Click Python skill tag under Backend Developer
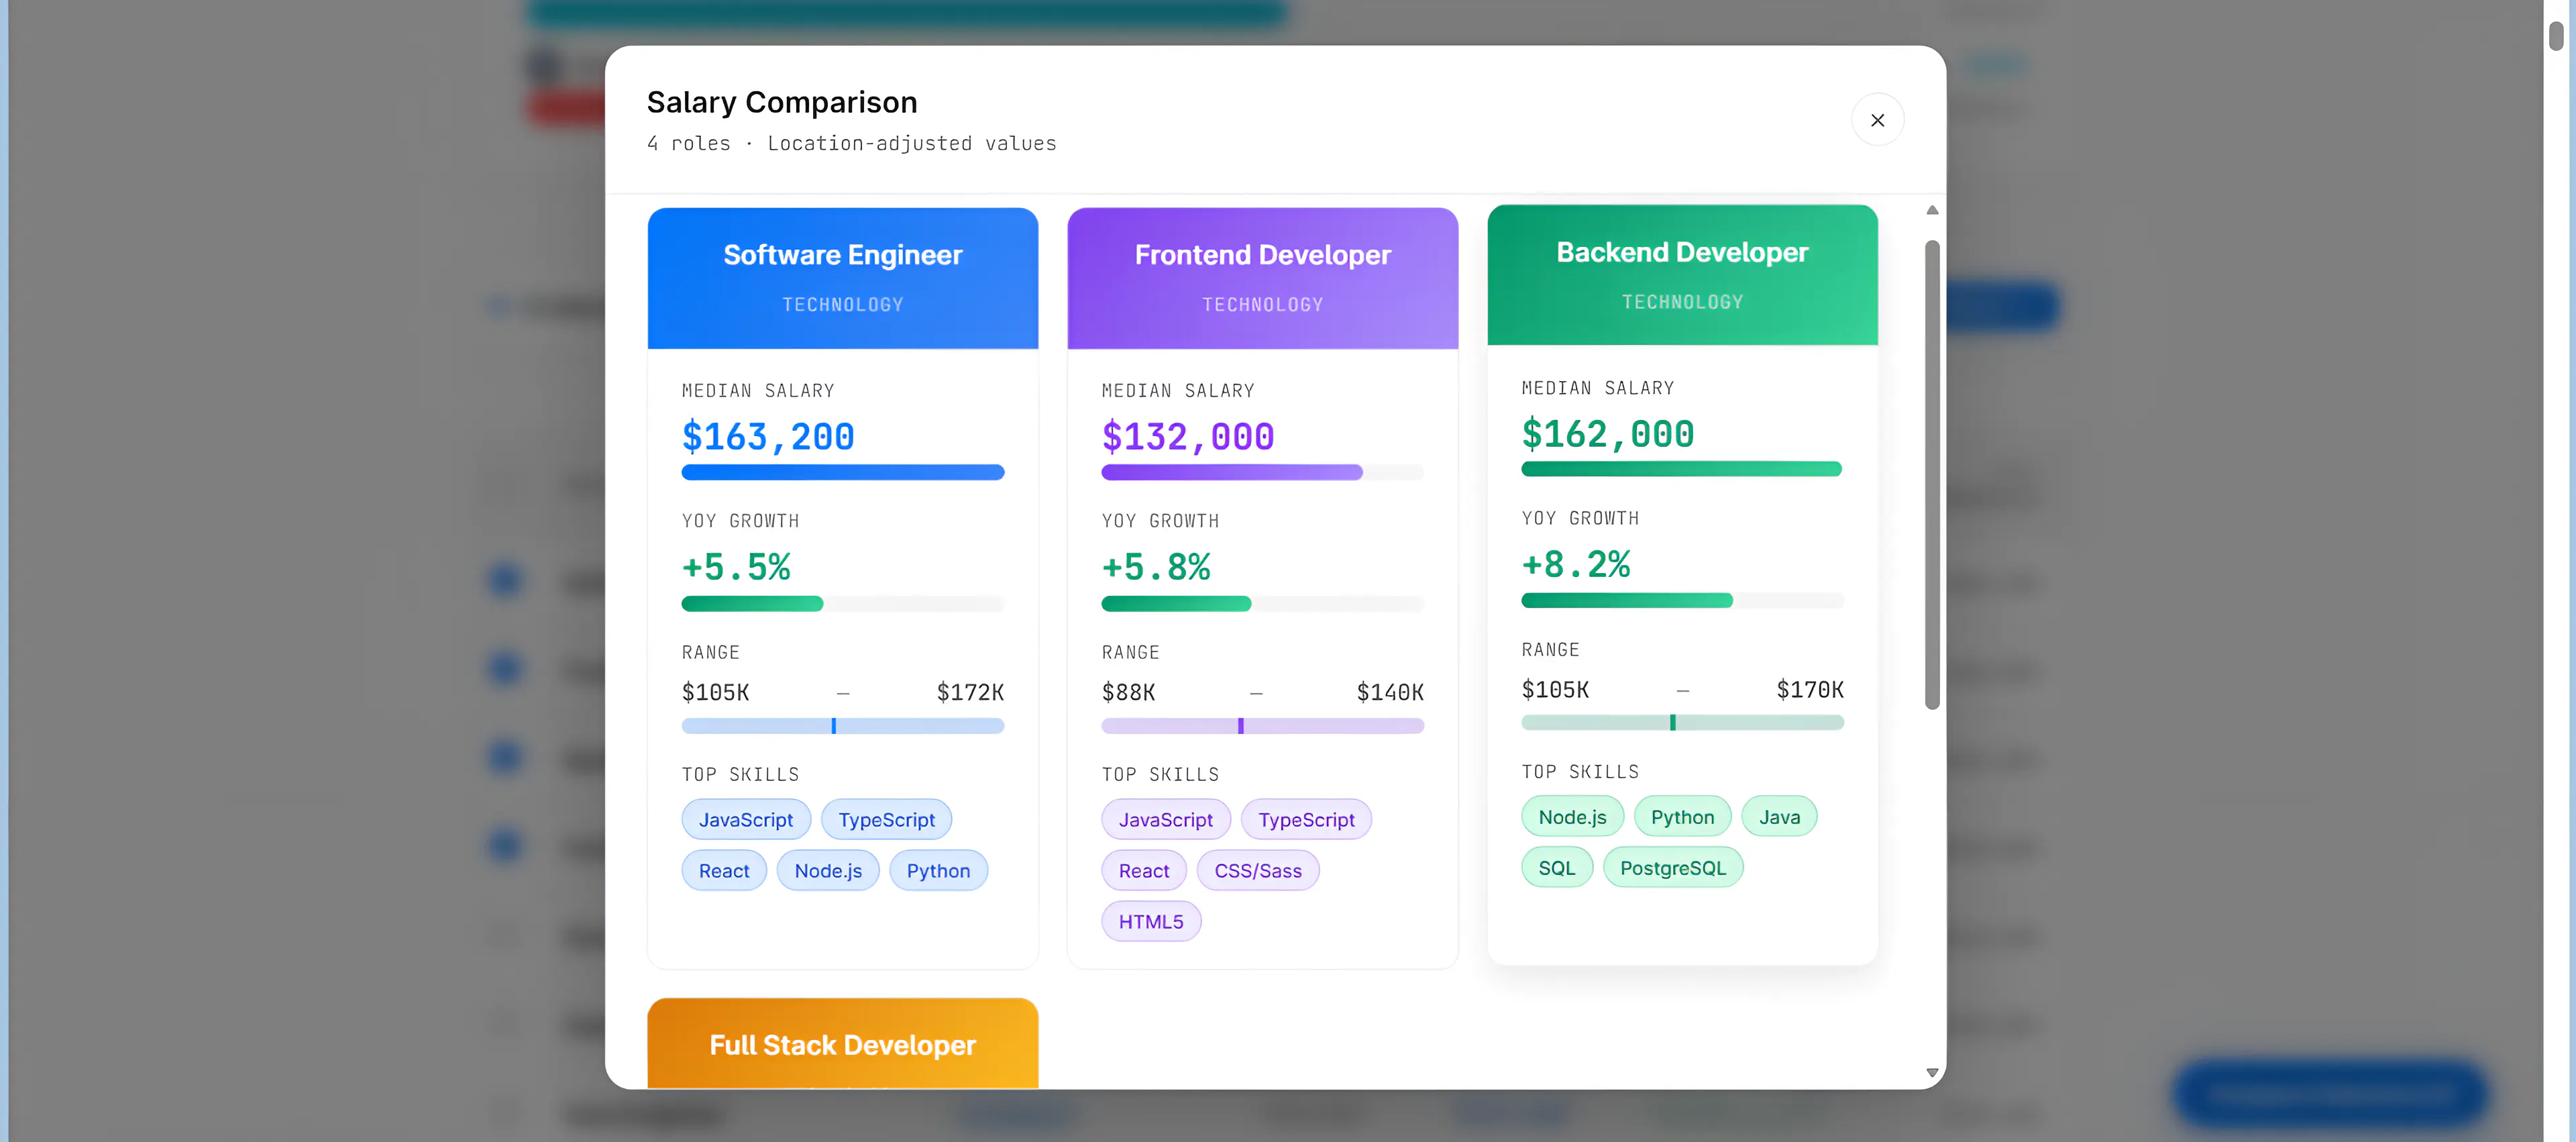Screen dimensions: 2576x1142 [x=1682, y=816]
